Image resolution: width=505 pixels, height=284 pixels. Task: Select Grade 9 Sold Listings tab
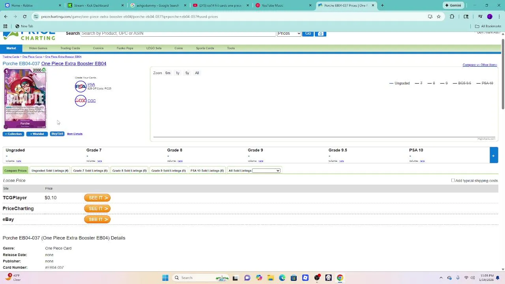(x=168, y=170)
